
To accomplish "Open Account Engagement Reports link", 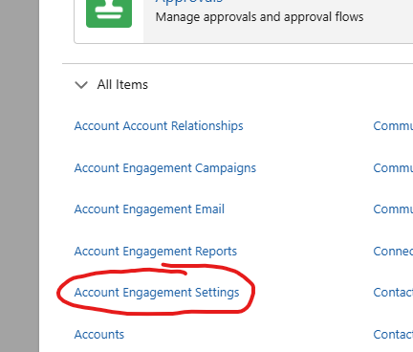I will (x=156, y=252).
